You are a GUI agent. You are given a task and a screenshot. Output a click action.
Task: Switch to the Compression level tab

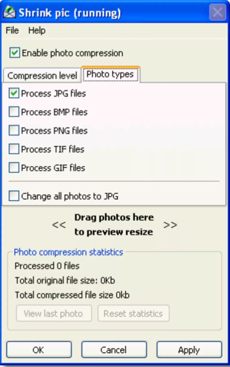(x=42, y=75)
